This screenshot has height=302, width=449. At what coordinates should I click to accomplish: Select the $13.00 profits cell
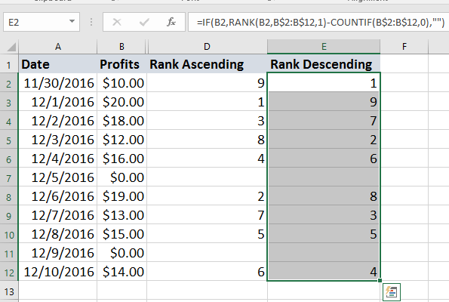[x=122, y=215]
